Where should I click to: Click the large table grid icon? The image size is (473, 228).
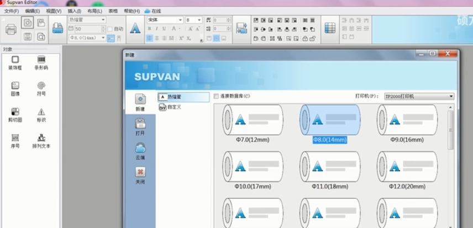click(x=330, y=28)
